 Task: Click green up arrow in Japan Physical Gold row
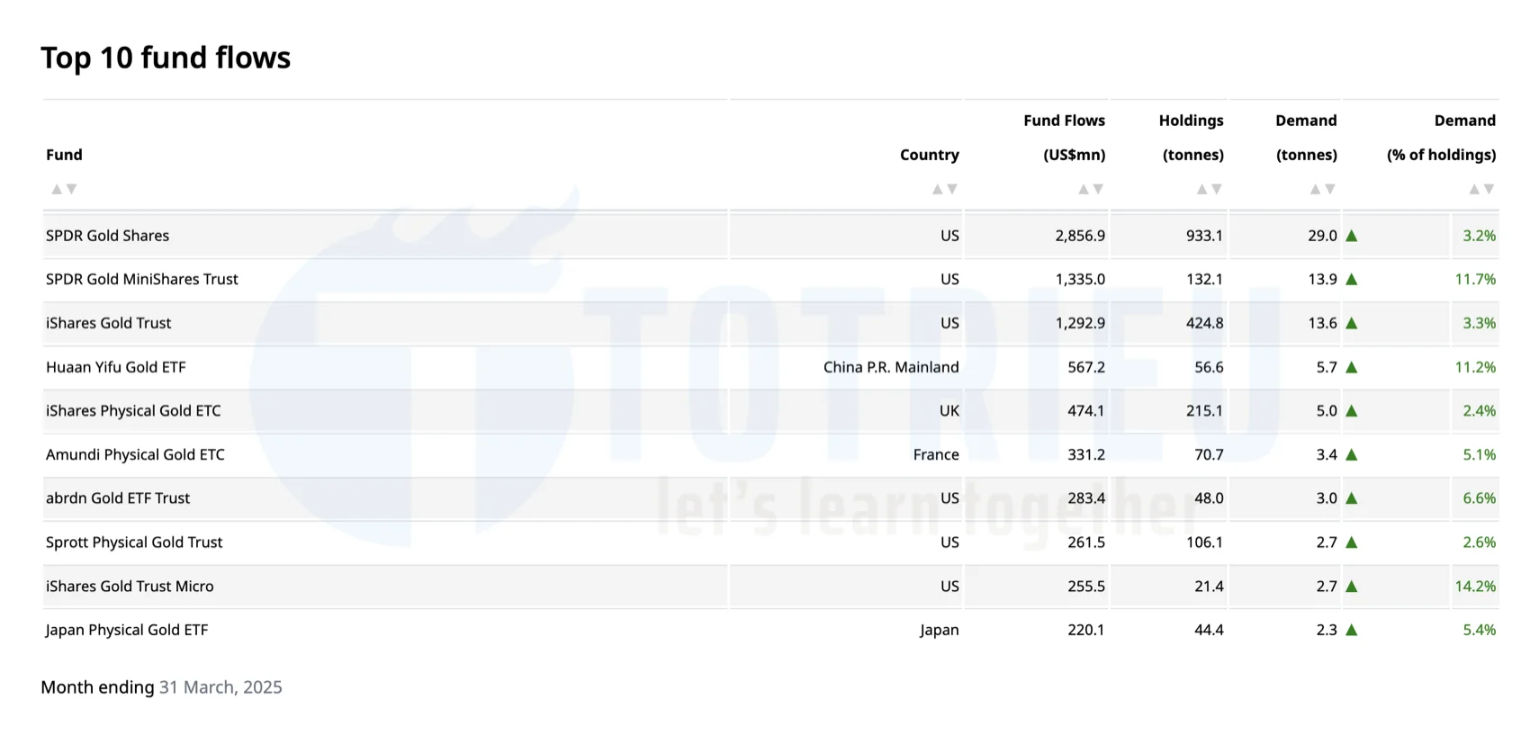coord(1351,630)
